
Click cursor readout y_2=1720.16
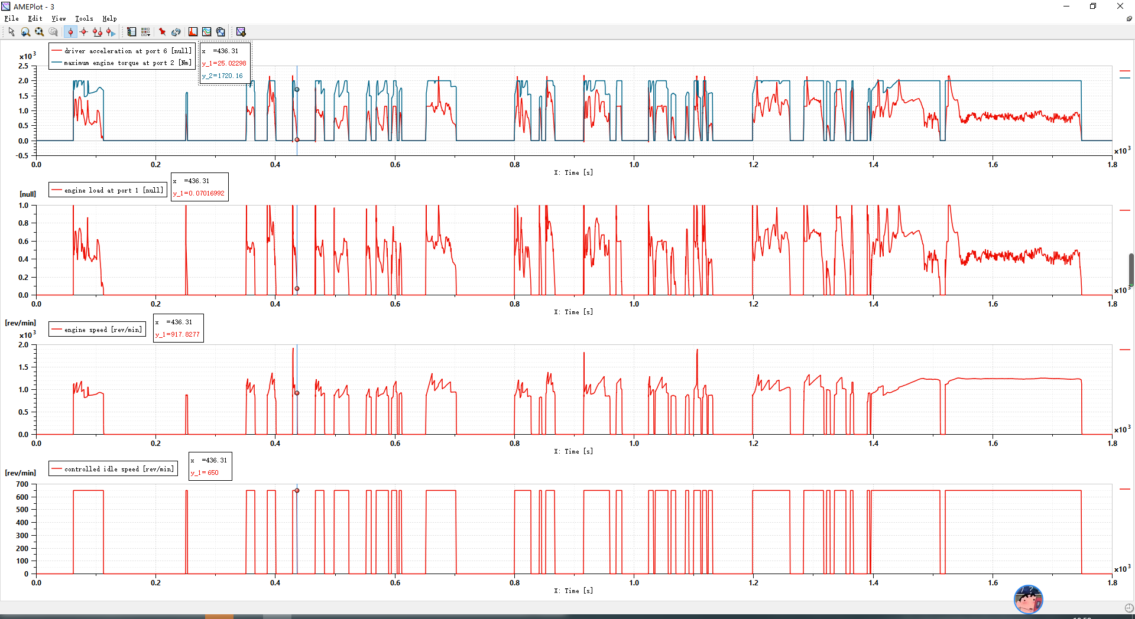tap(222, 76)
